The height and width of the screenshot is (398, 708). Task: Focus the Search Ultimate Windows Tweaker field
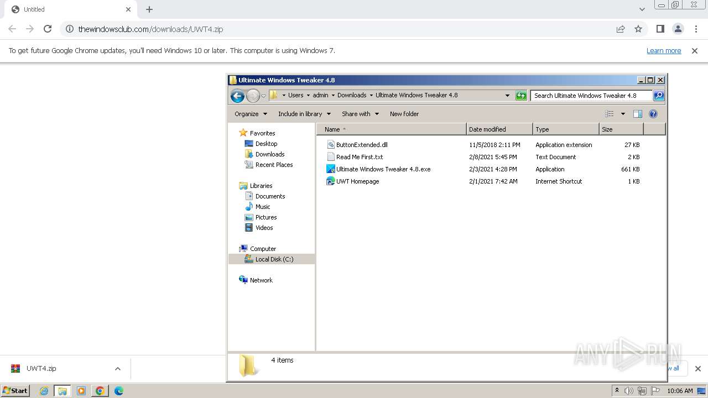click(591, 95)
